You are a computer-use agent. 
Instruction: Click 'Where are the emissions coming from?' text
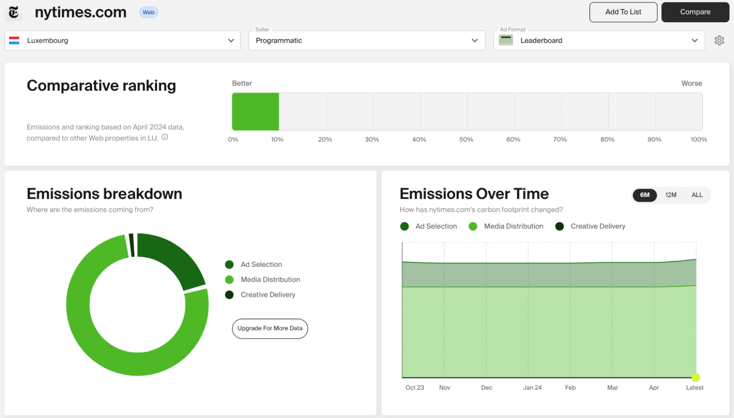tap(90, 209)
